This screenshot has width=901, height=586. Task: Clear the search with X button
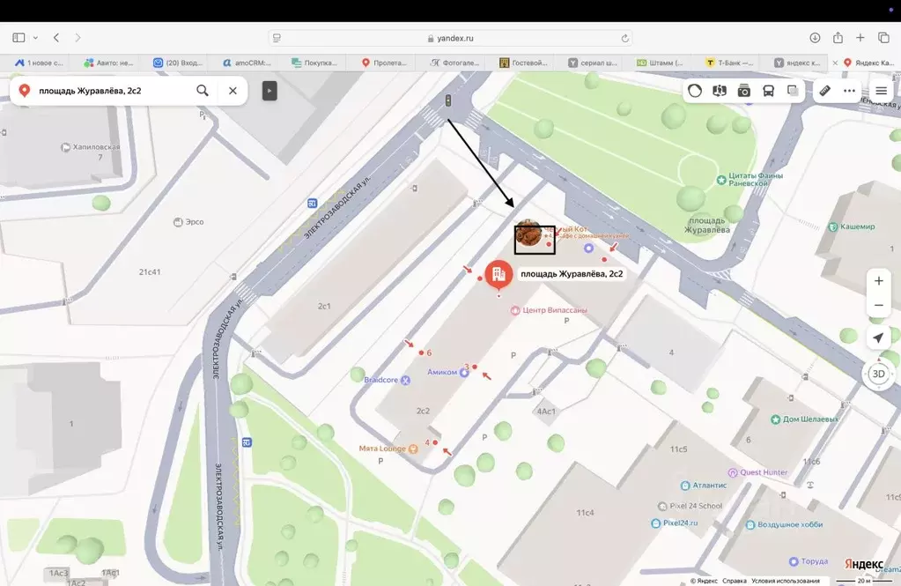click(x=233, y=91)
